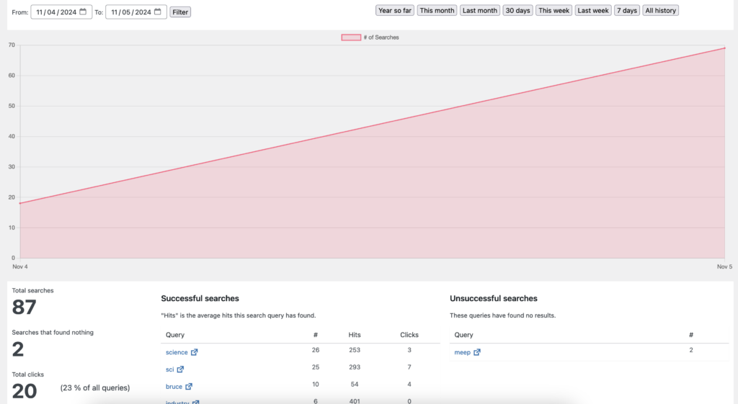Show stats for This month

pyautogui.click(x=437, y=11)
